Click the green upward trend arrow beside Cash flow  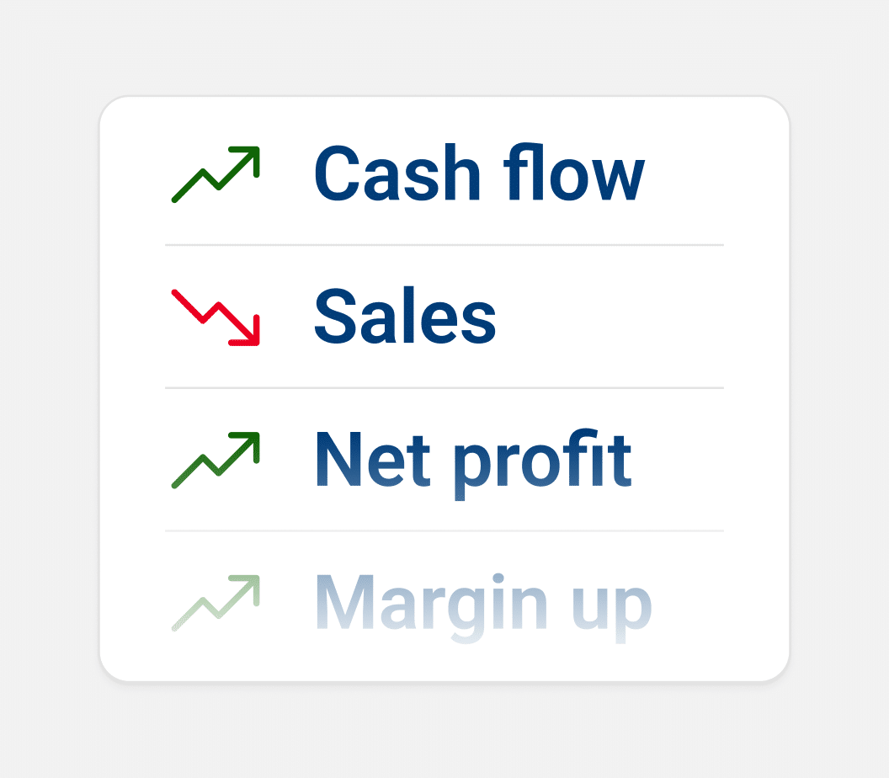[x=216, y=175]
